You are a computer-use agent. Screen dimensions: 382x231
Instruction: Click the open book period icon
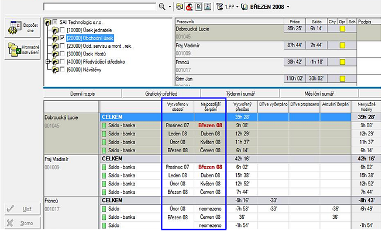pyautogui.click(x=244, y=6)
